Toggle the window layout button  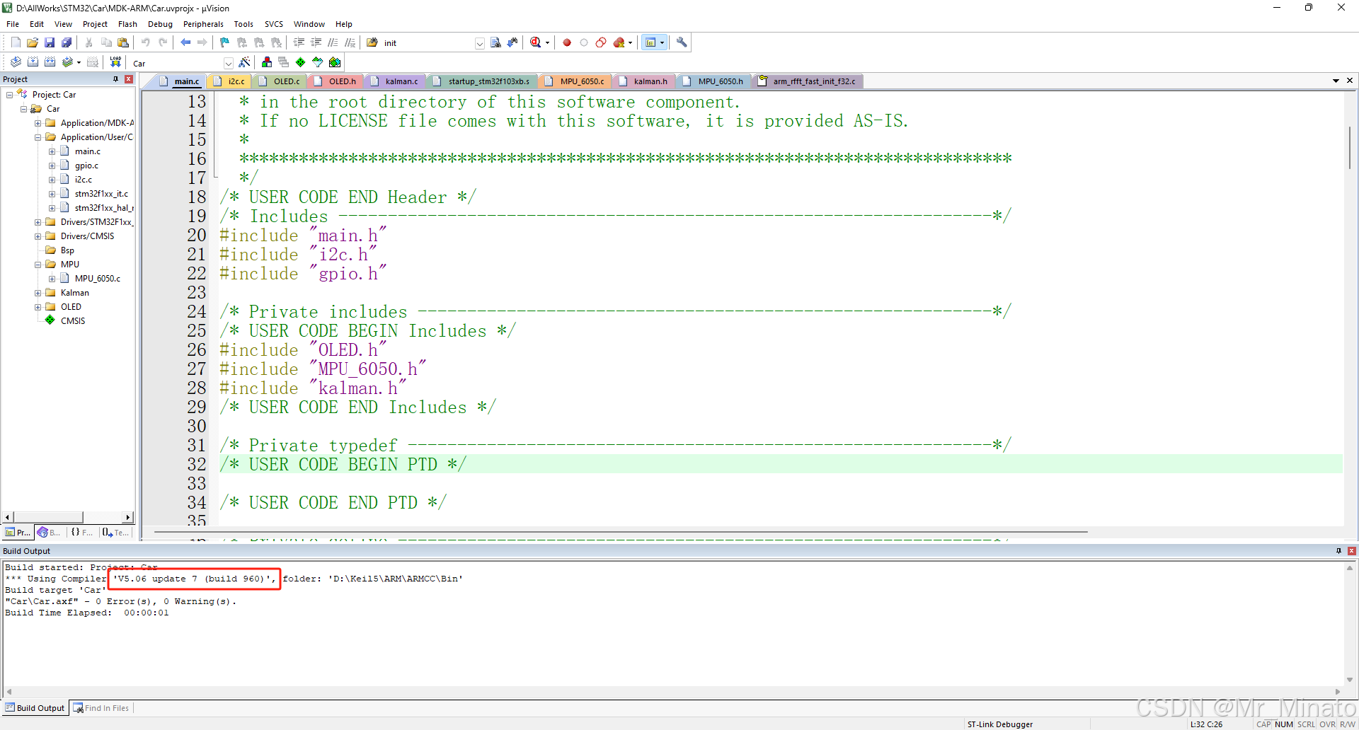650,42
